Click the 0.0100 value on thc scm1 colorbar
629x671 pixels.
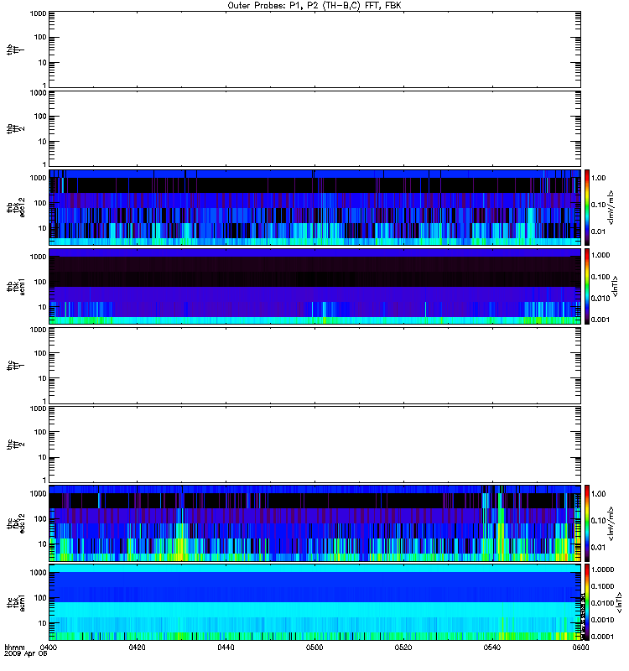point(602,603)
